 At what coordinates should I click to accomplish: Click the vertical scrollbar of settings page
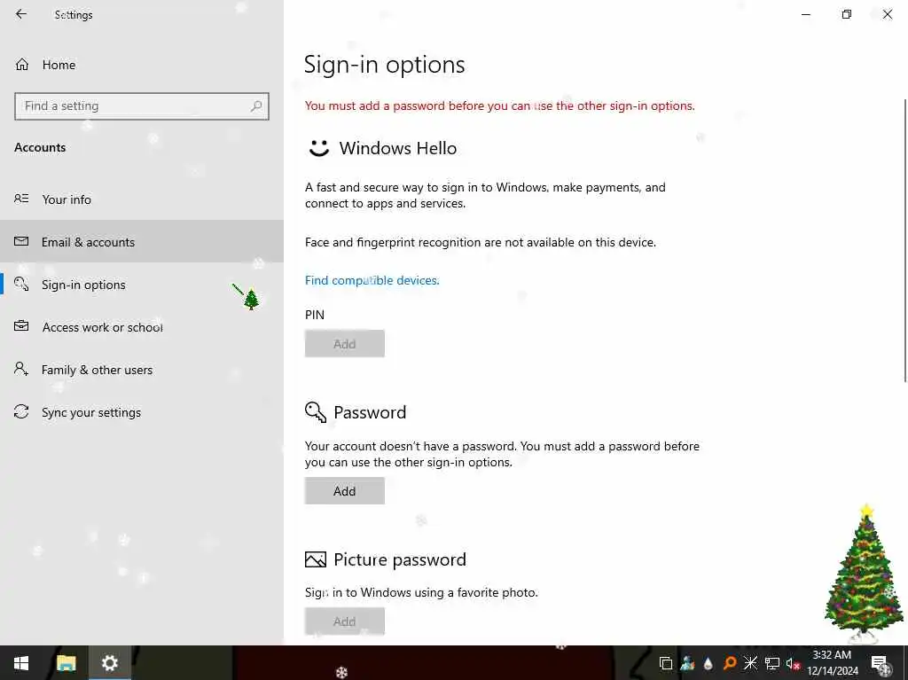pyautogui.click(x=904, y=240)
